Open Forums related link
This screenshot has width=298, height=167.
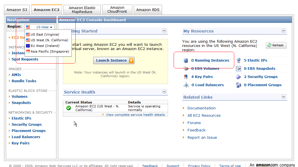click(x=194, y=123)
